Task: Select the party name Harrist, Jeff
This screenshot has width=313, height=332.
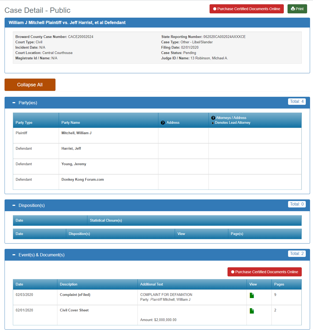Action: (x=71, y=148)
